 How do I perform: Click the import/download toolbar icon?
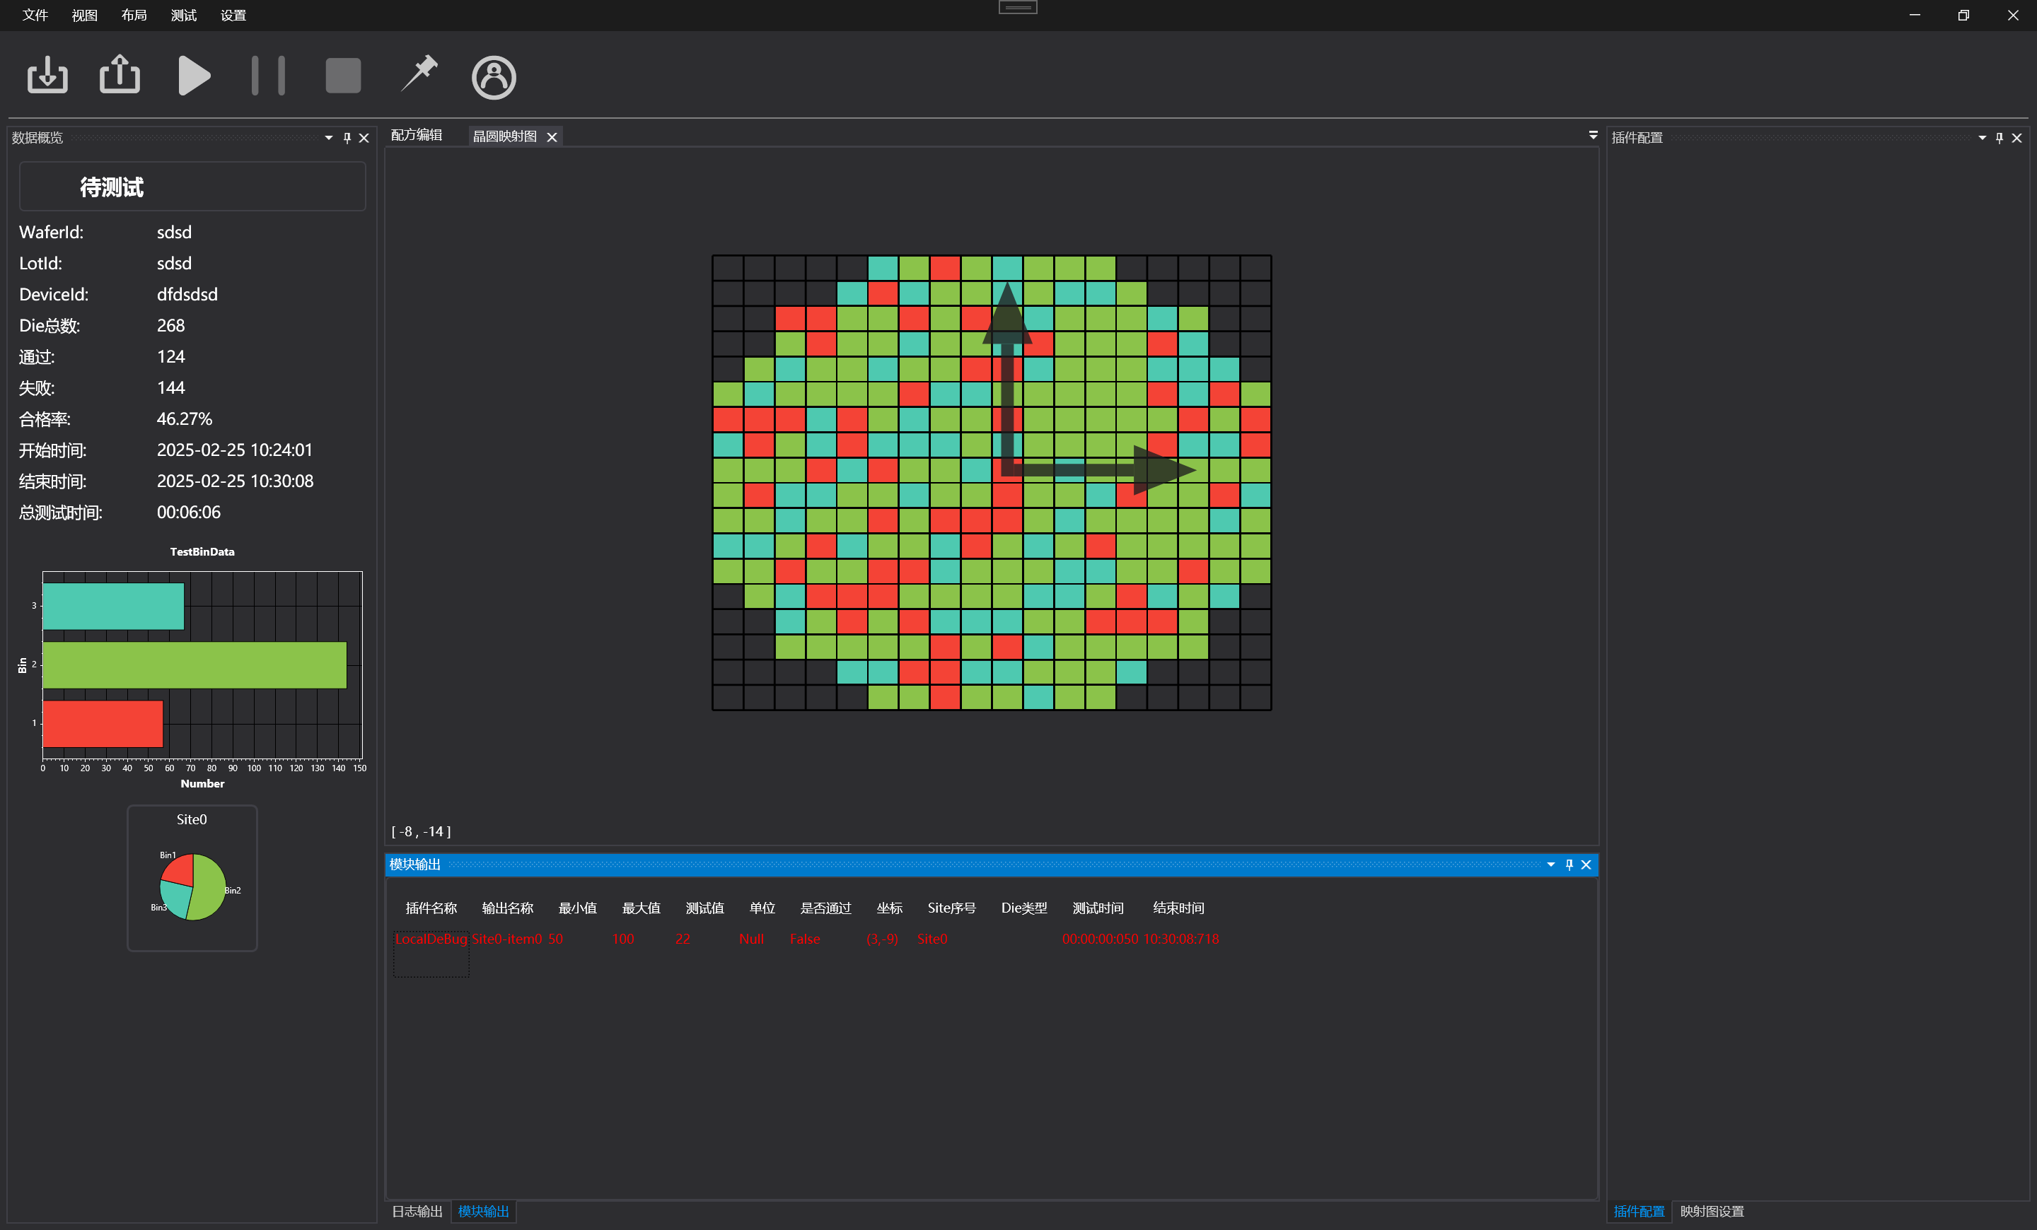47,76
